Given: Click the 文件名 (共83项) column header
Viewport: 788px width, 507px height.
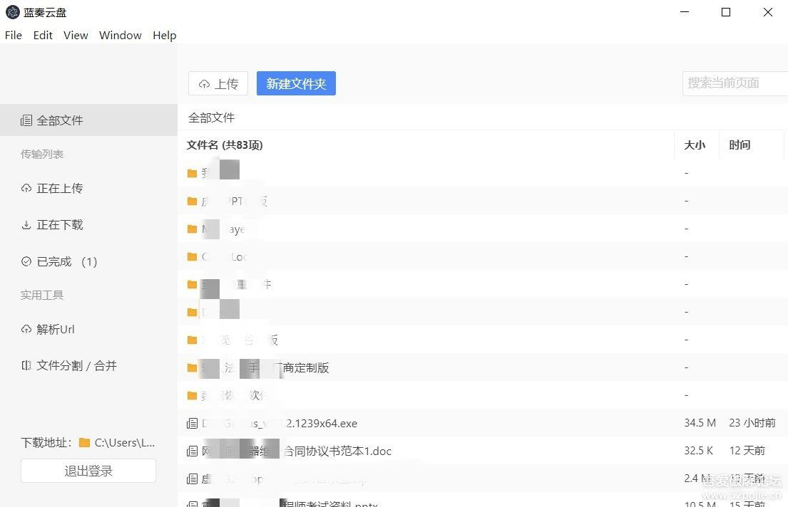Looking at the screenshot, I should click(225, 145).
